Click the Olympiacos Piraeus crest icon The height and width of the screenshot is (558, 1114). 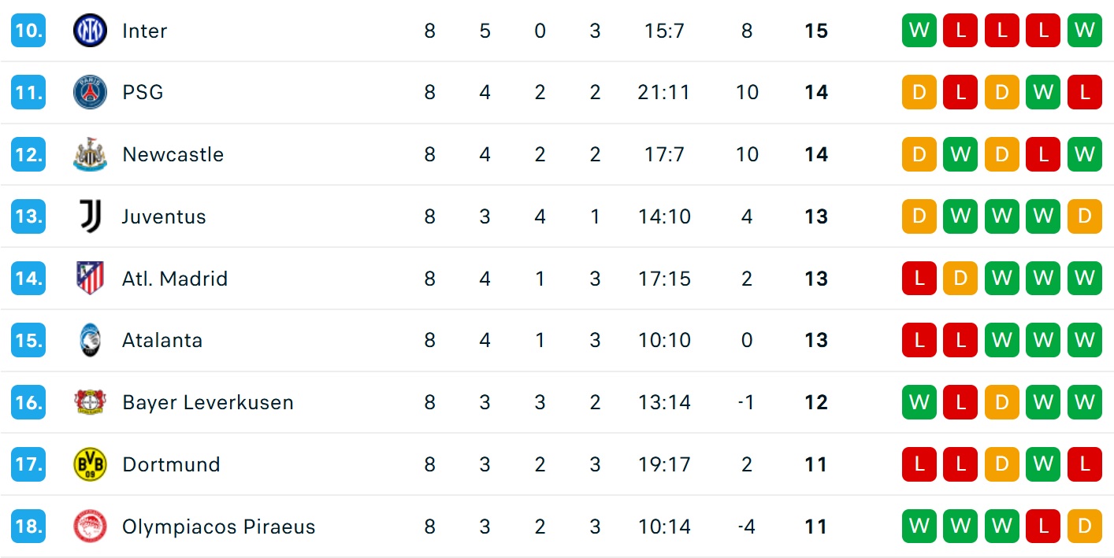(90, 527)
